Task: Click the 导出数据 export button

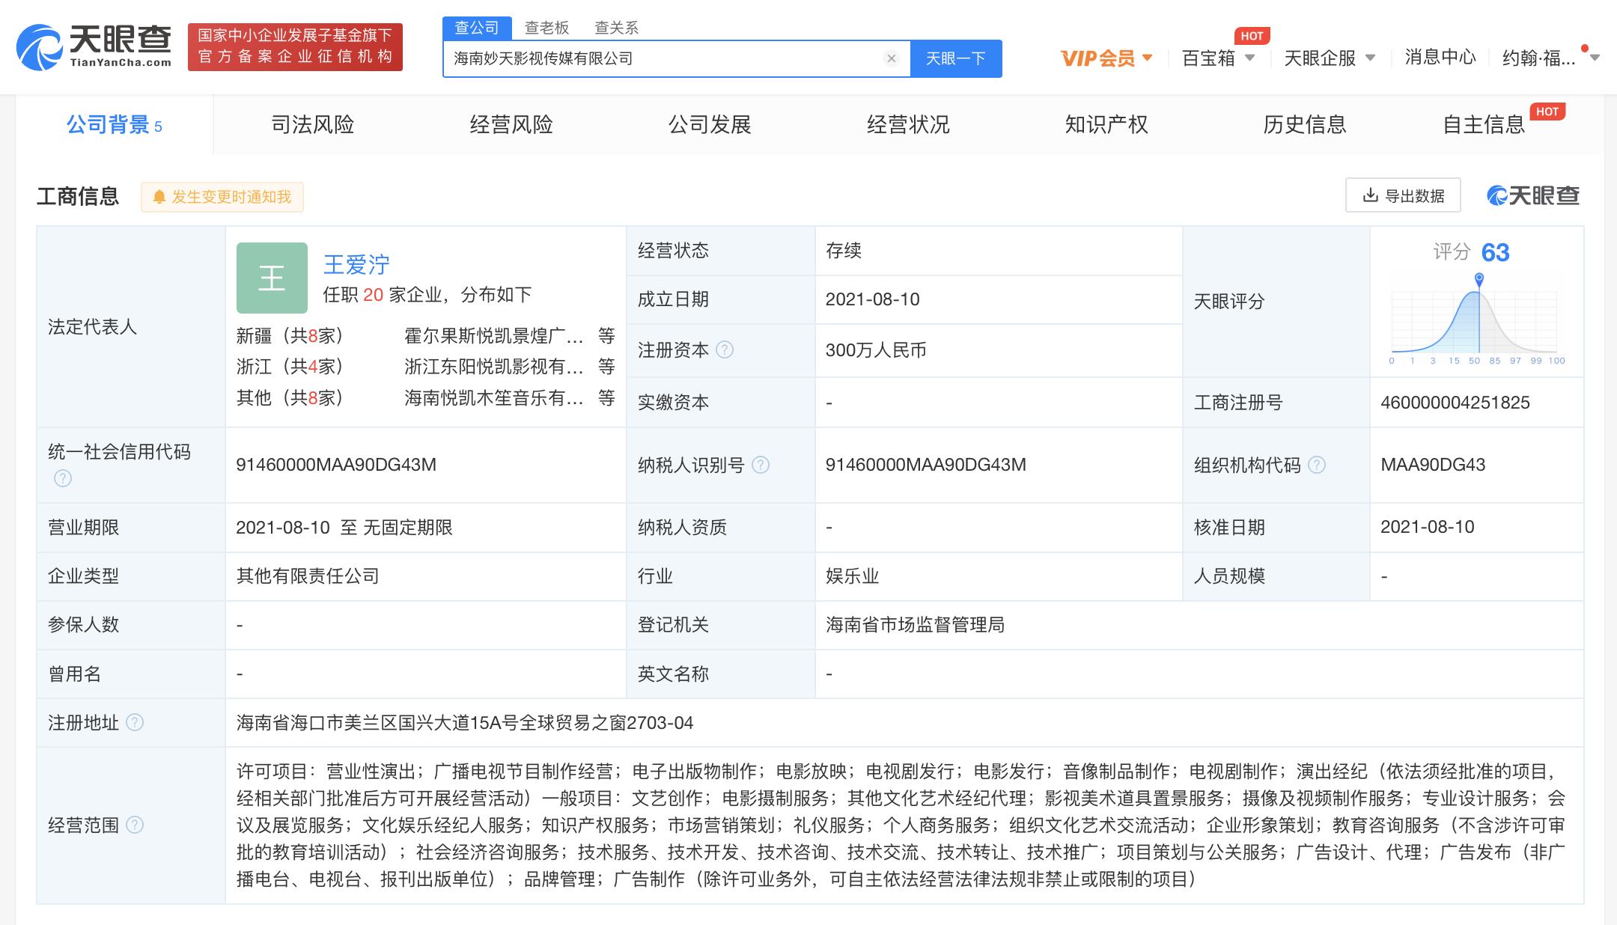Action: point(1403,195)
